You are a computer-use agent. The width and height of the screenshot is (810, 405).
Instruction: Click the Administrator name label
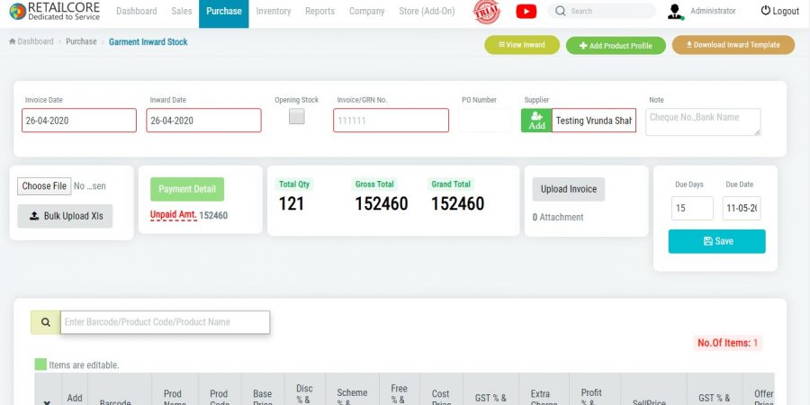tap(713, 11)
